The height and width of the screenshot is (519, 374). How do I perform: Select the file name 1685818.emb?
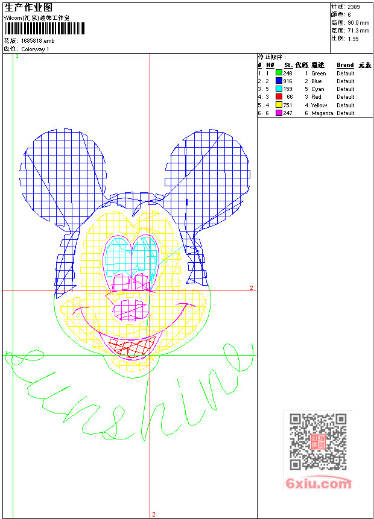click(38, 41)
